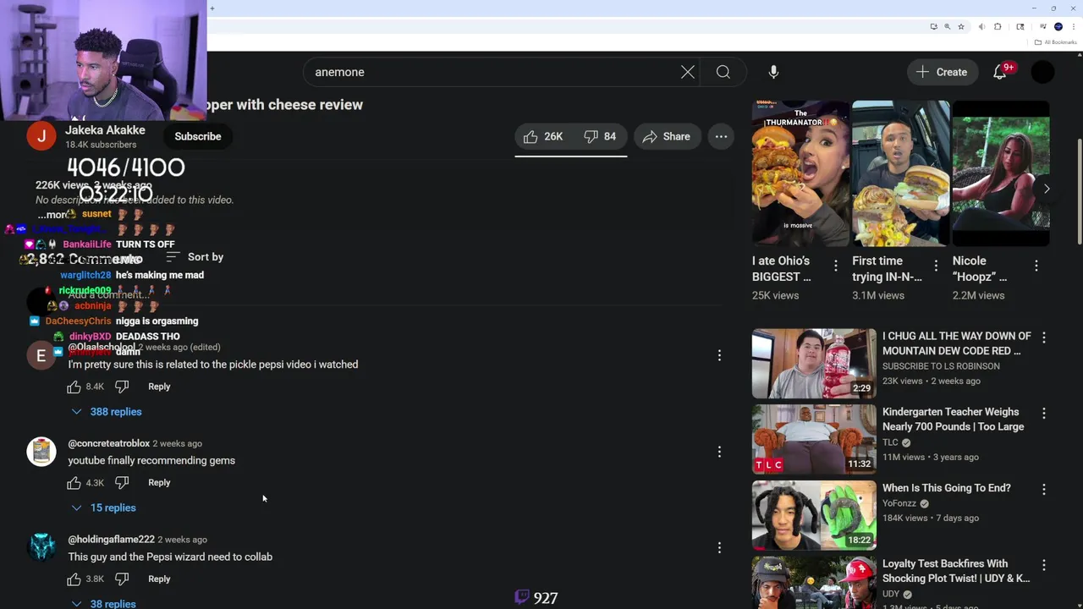Play When Is This Going To End video
1083x609 pixels.
[x=814, y=516]
